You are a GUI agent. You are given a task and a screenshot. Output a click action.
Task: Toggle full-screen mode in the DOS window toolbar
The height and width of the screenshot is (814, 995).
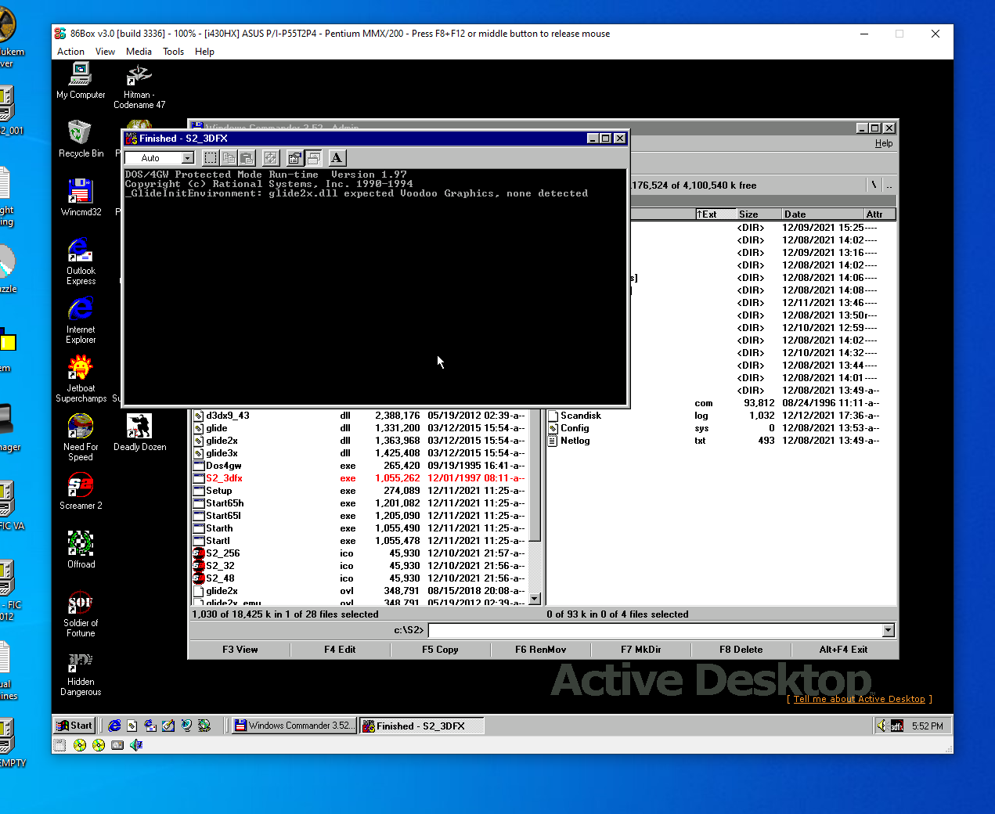click(271, 157)
